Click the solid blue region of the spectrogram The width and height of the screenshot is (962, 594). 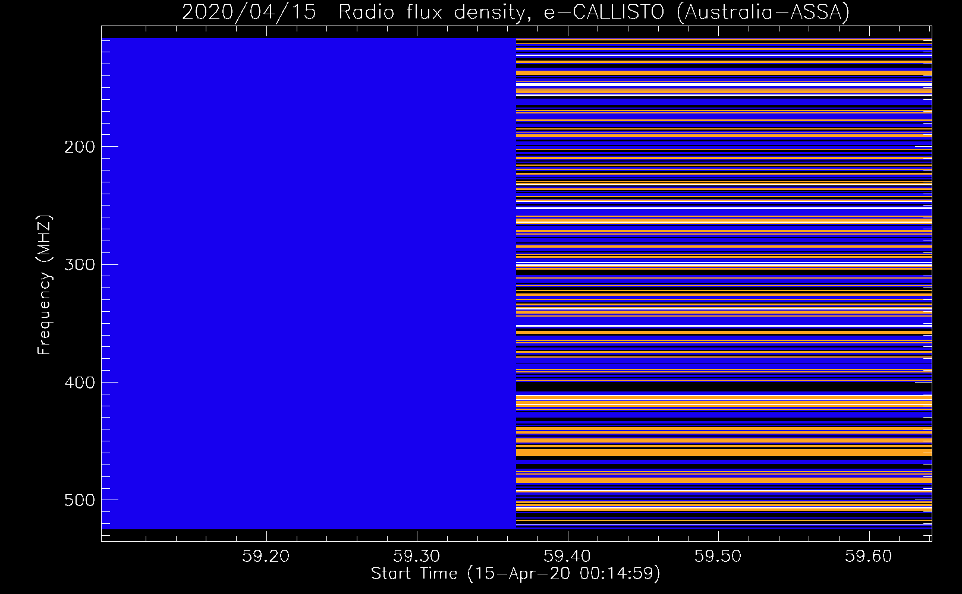tap(309, 283)
